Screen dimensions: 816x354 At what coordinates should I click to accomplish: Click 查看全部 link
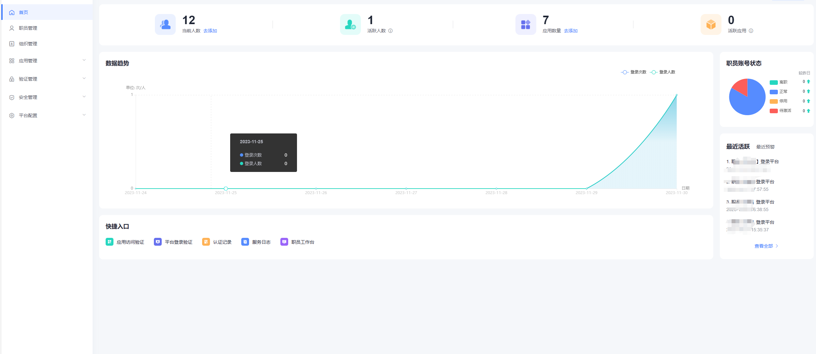[764, 246]
